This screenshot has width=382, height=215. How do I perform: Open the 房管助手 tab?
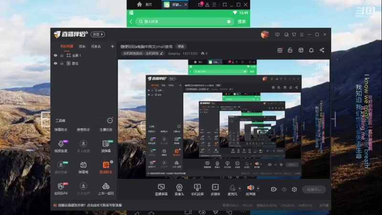83,129
